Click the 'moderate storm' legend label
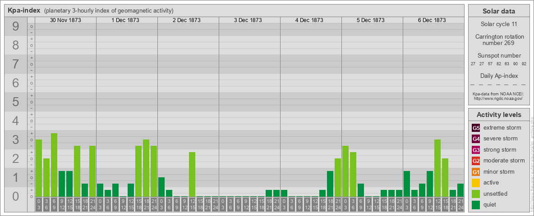 tap(504, 161)
